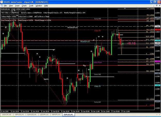161x117 pixels.
Task: Switch to the GBPUSD,H1 chart tab
Action: pos(19,114)
